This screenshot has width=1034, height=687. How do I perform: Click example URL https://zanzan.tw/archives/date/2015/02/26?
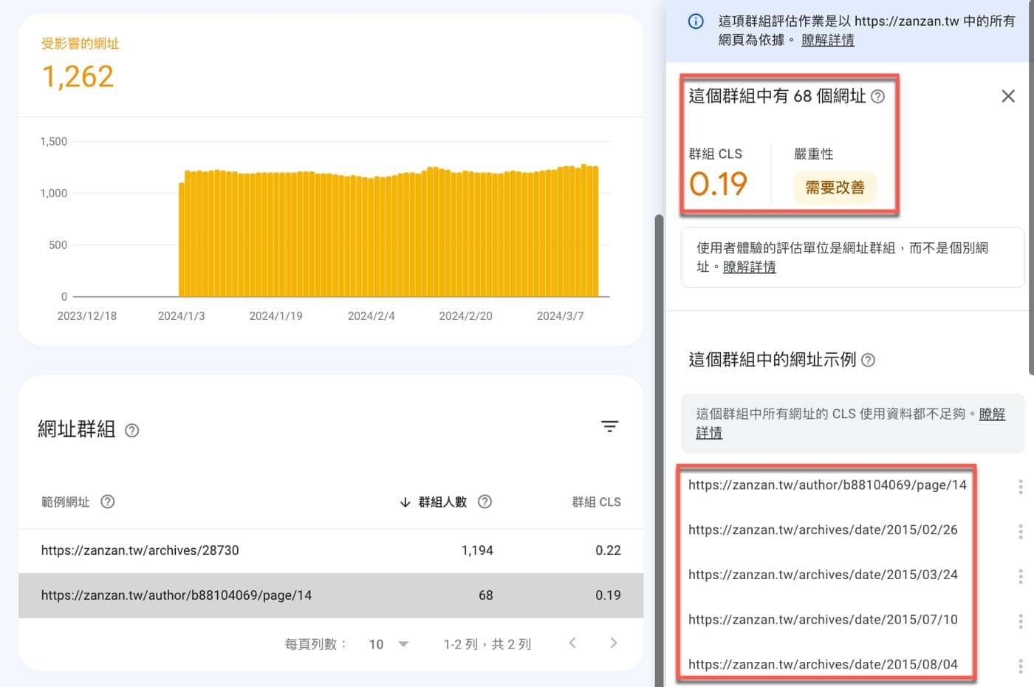coord(823,530)
